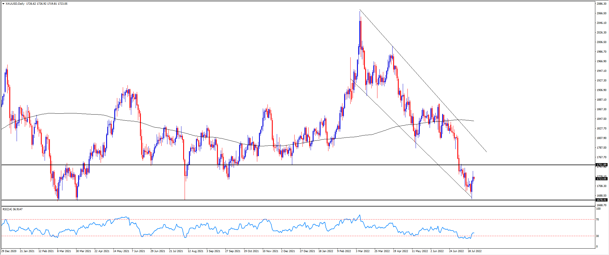The height and width of the screenshot is (255, 609).
Task: Click the 24 Jun 2022 date label
Action: pos(456,251)
